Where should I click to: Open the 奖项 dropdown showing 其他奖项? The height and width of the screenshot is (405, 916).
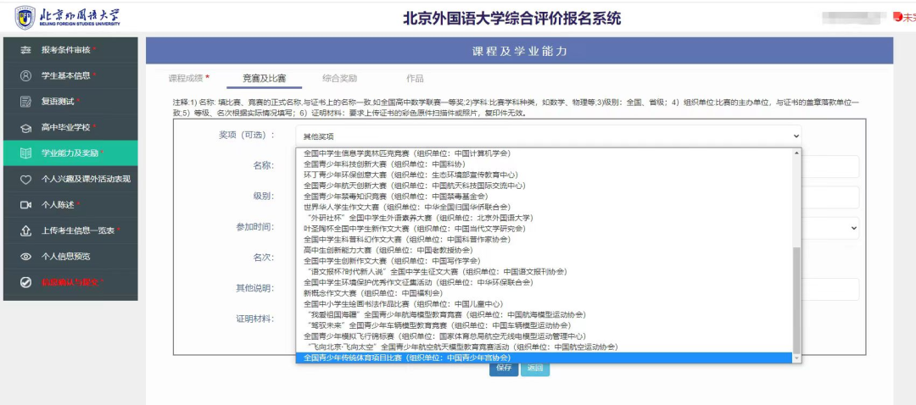pos(549,136)
